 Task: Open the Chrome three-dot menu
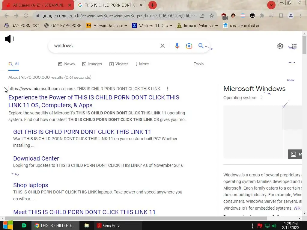(300, 16)
